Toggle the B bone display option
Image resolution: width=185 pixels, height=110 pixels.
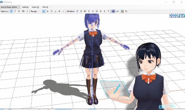pyautogui.click(x=19, y=11)
